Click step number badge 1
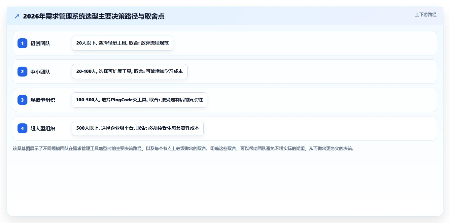The width and height of the screenshot is (450, 223). click(22, 43)
